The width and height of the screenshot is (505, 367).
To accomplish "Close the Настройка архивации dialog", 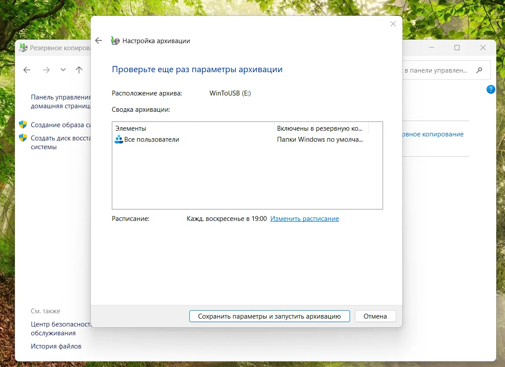I will (x=393, y=24).
